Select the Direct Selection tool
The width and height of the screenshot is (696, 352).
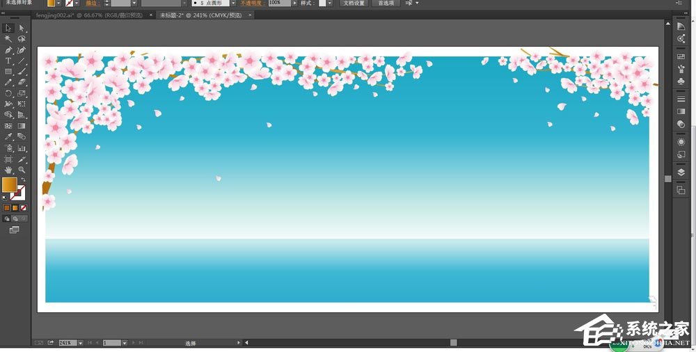point(22,29)
